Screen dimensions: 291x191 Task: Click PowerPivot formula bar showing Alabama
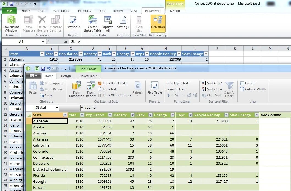tap(185, 108)
